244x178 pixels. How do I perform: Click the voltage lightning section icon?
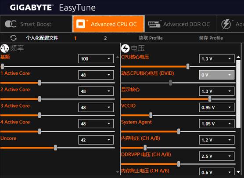pyautogui.click(x=125, y=48)
